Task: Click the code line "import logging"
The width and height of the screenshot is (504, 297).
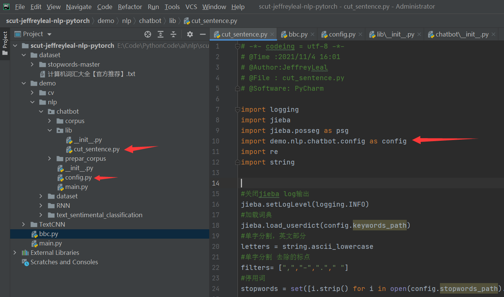Action: click(x=270, y=110)
